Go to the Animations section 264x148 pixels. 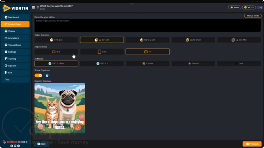(15, 38)
